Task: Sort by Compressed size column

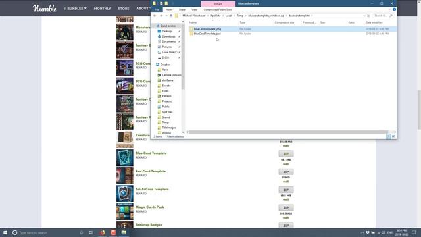Action: 284,22
